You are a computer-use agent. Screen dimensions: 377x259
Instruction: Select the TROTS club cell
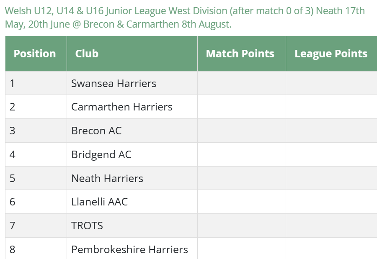(87, 226)
